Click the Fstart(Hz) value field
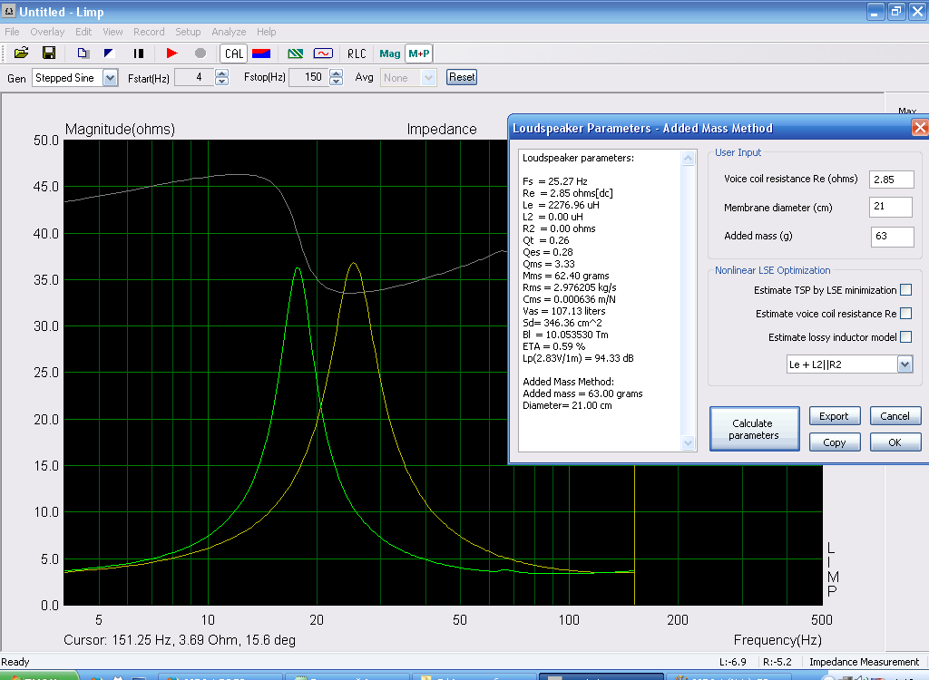Viewport: 929px width, 680px height. click(x=194, y=77)
